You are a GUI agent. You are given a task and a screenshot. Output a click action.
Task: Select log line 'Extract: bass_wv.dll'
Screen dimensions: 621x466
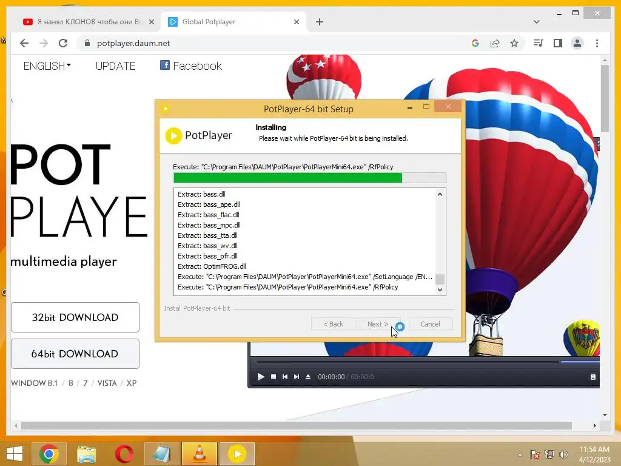pos(207,246)
